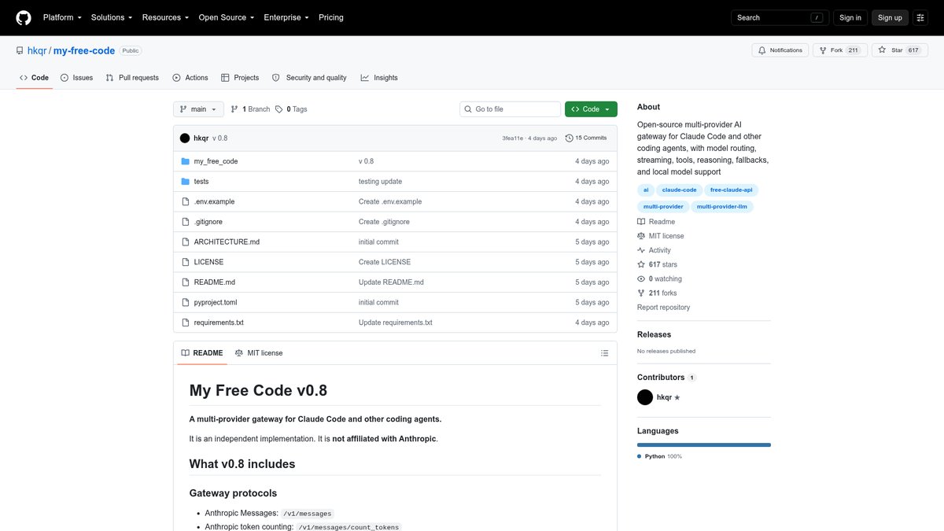Click the Python language bar
Viewport: 944px width, 531px height.
pos(704,445)
